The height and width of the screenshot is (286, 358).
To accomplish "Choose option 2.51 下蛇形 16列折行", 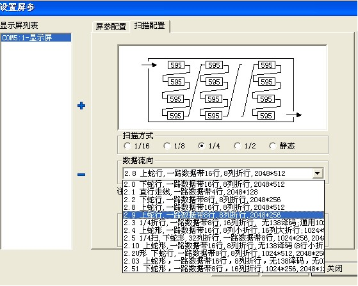I will point(224,269).
